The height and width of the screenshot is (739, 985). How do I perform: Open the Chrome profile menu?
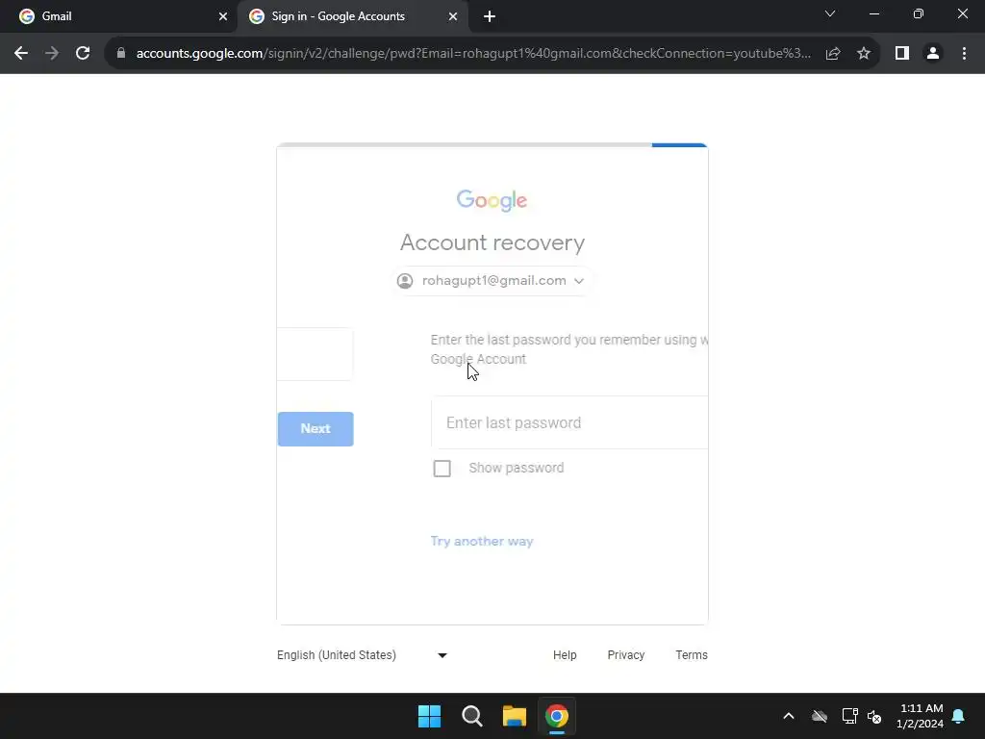[x=933, y=54]
